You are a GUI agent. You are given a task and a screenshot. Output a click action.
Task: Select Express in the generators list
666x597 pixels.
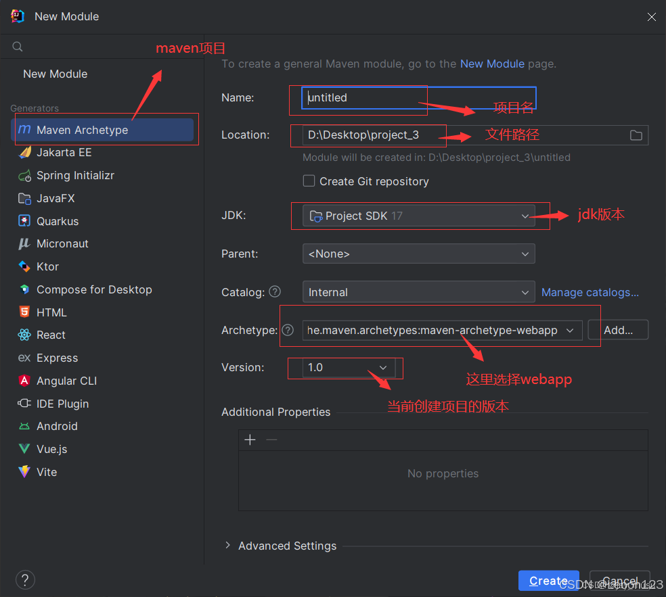[102, 358]
